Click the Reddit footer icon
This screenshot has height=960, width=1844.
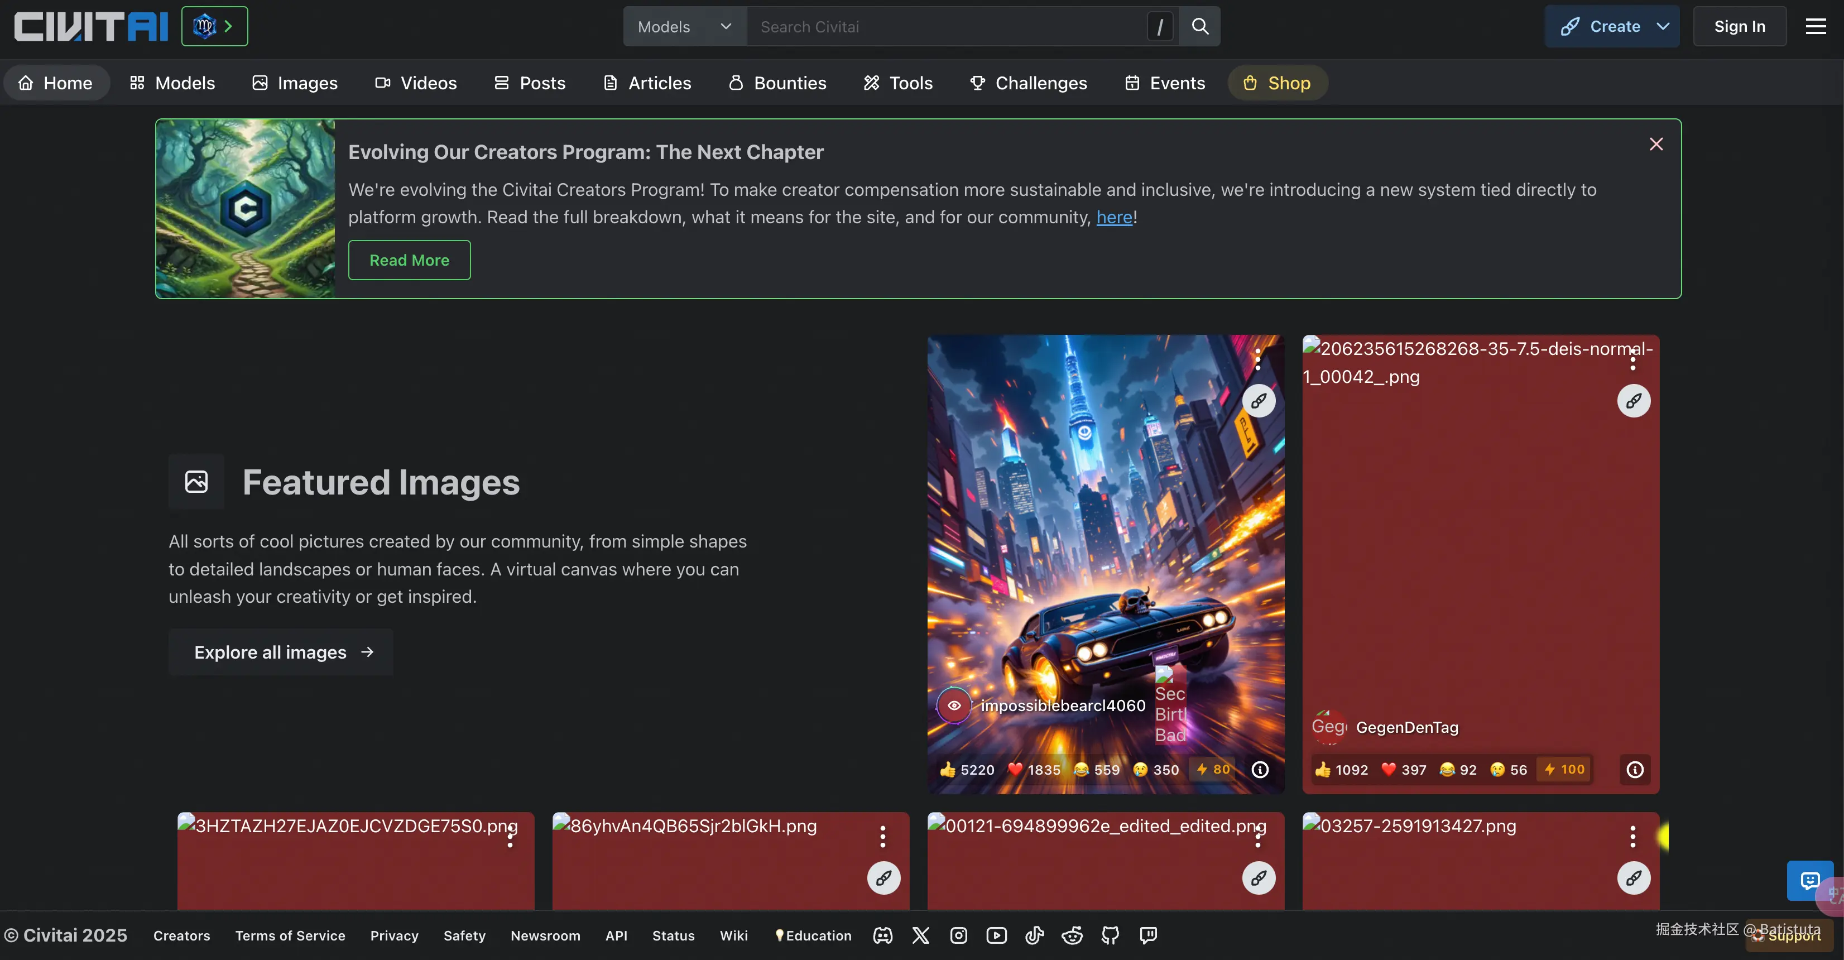pyautogui.click(x=1072, y=935)
